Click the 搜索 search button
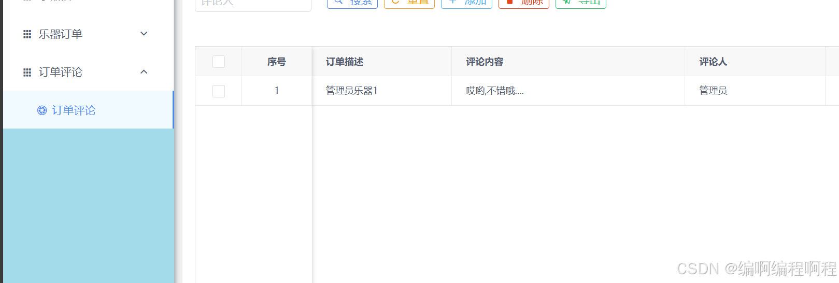 (x=352, y=3)
